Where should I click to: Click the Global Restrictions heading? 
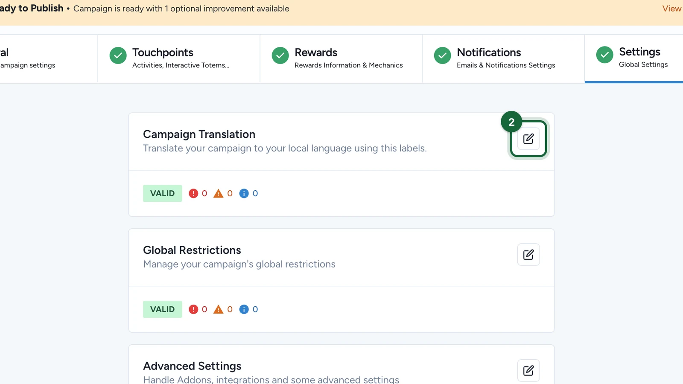click(x=192, y=250)
